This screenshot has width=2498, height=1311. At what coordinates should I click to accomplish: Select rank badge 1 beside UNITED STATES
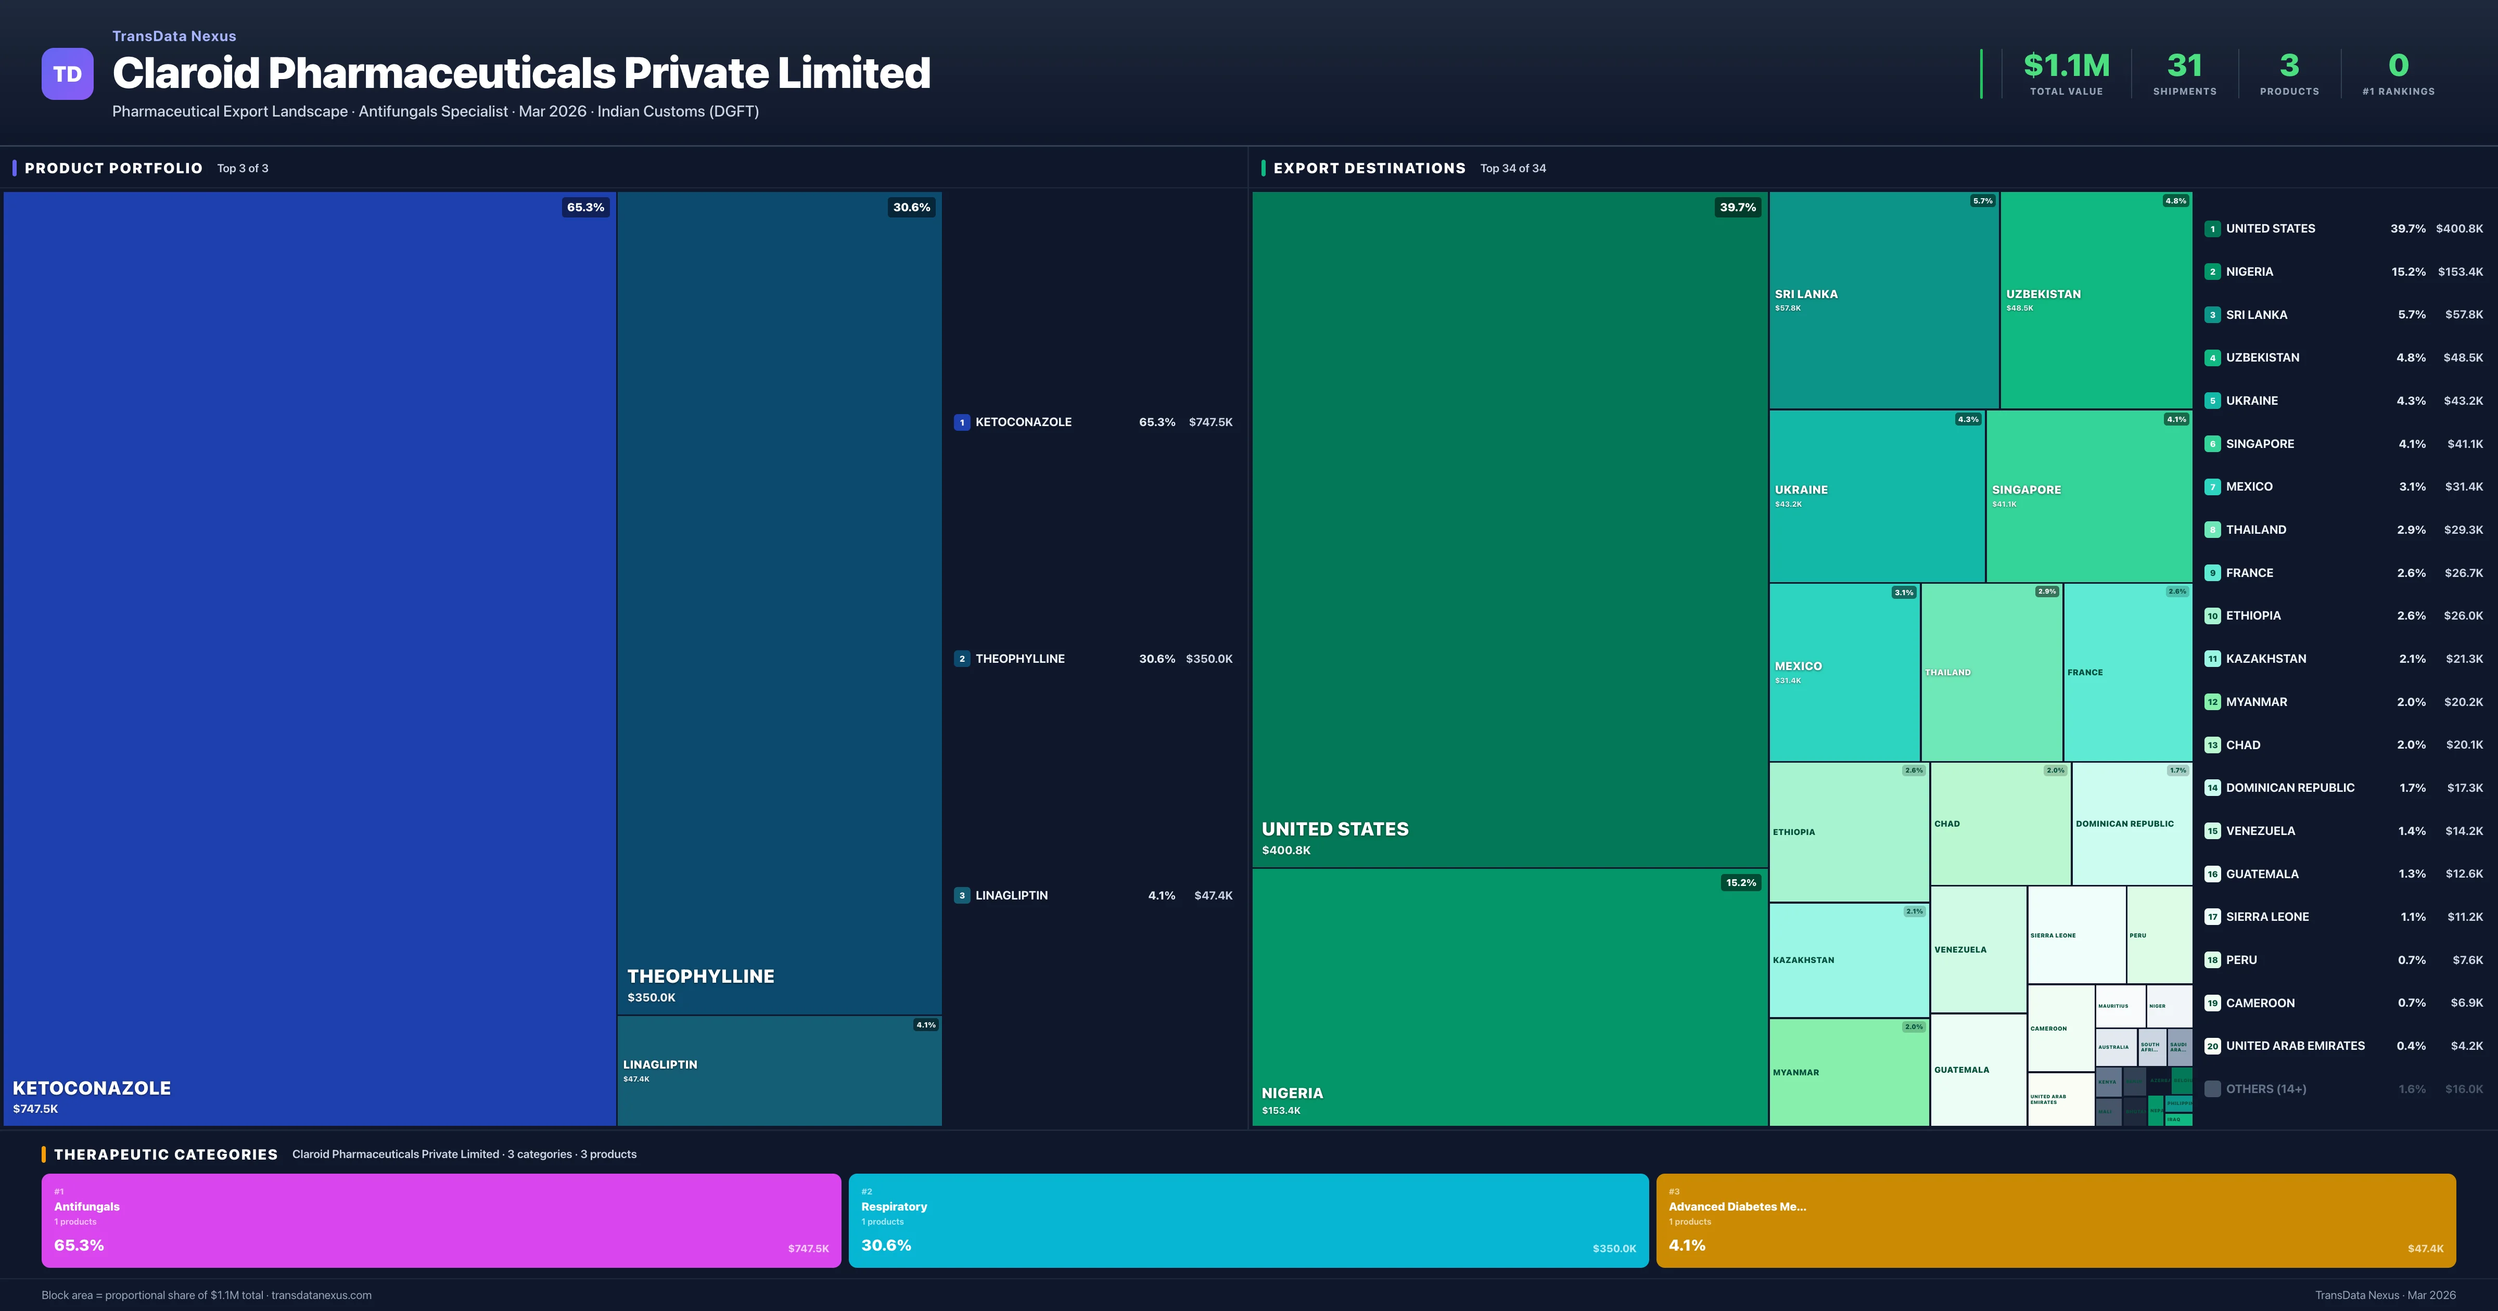(x=2213, y=228)
